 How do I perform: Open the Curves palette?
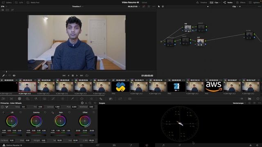click(53, 99)
